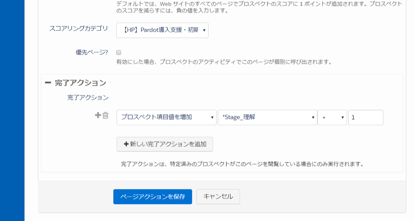Enable the 優先ページ? checkbox
The width and height of the screenshot is (414, 221).
[118, 52]
